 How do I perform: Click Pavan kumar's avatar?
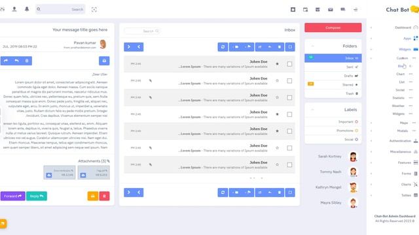pyautogui.click(x=103, y=44)
